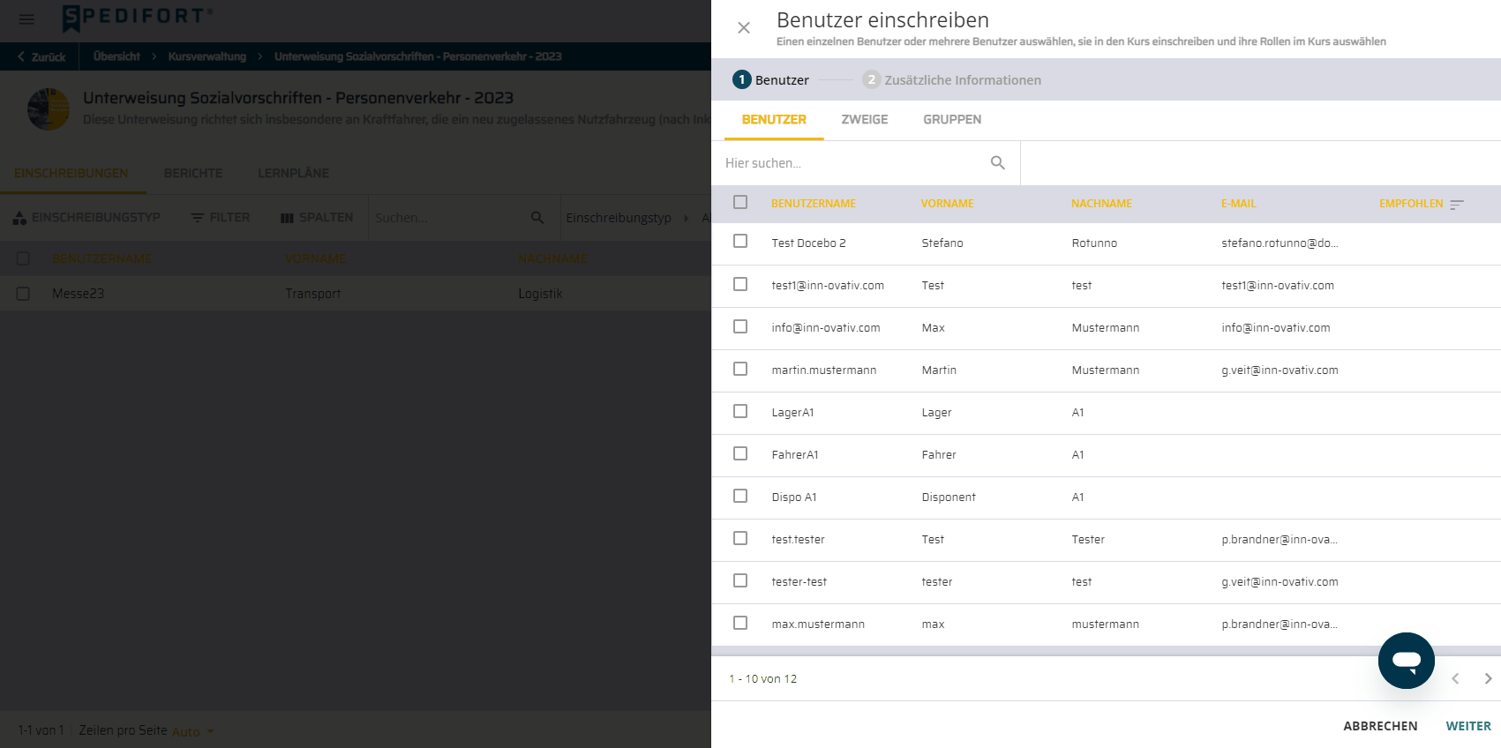Click the Spedifort logo
The image size is (1501, 748).
pos(137,17)
